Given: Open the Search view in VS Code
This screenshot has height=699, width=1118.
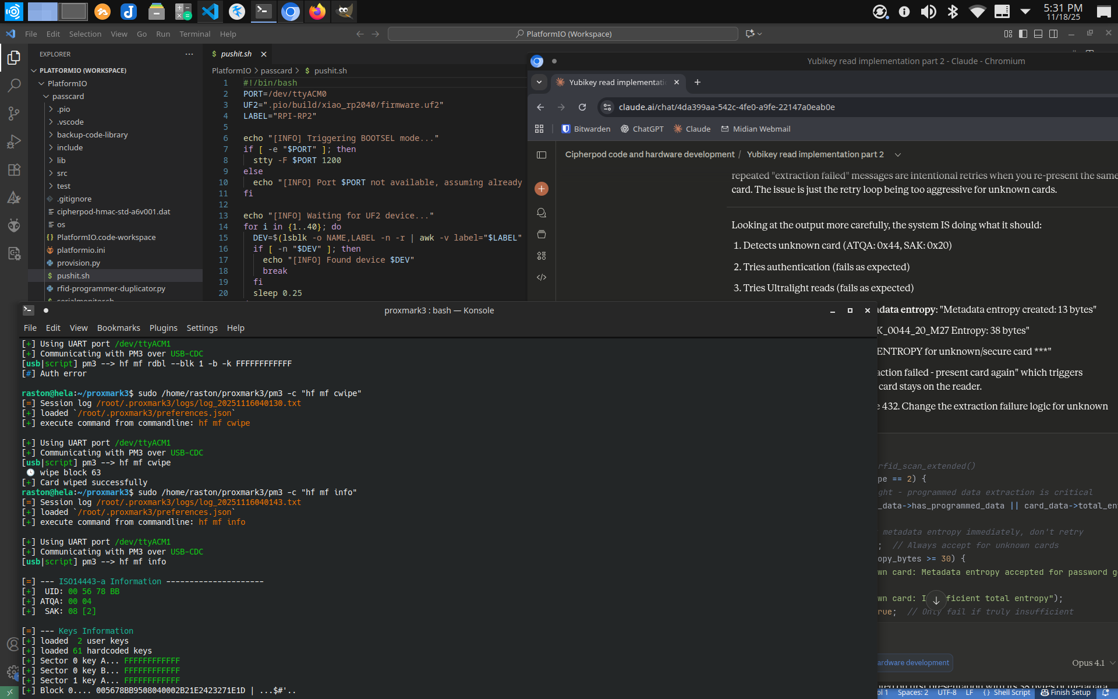Looking at the screenshot, I should coord(14,85).
